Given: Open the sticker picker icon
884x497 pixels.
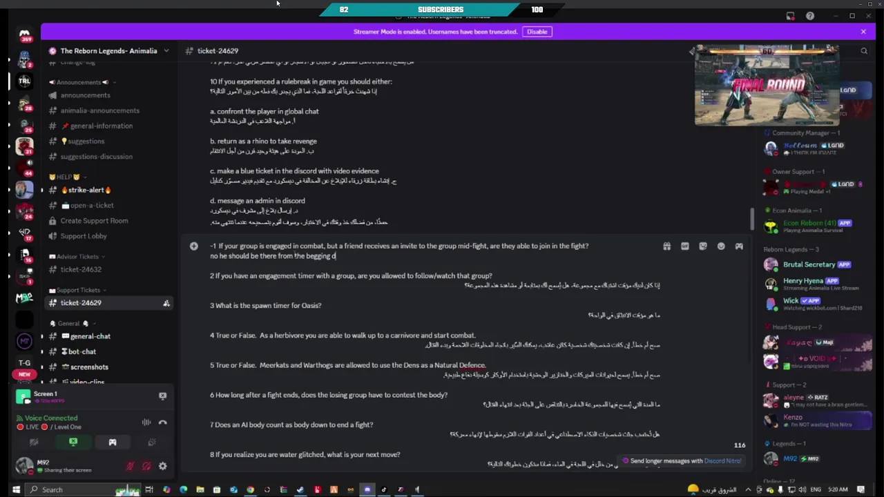Looking at the screenshot, I should pos(702,246).
